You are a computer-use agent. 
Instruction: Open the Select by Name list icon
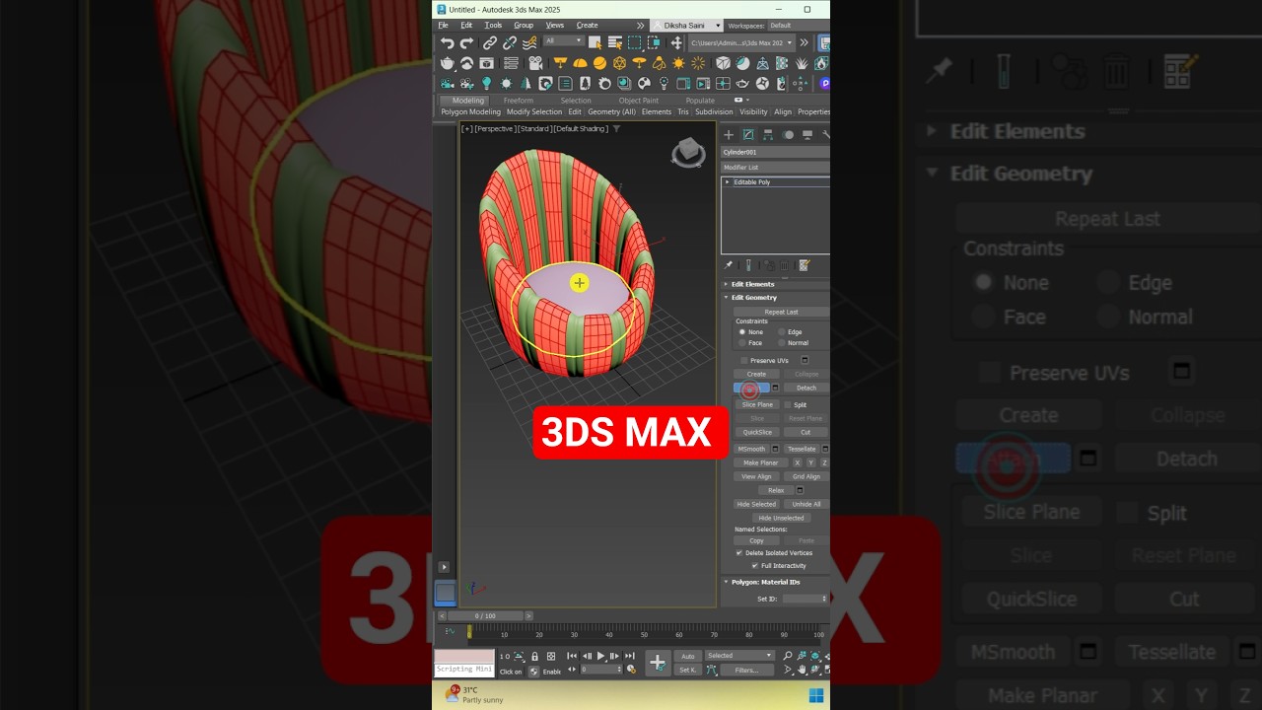pos(615,42)
